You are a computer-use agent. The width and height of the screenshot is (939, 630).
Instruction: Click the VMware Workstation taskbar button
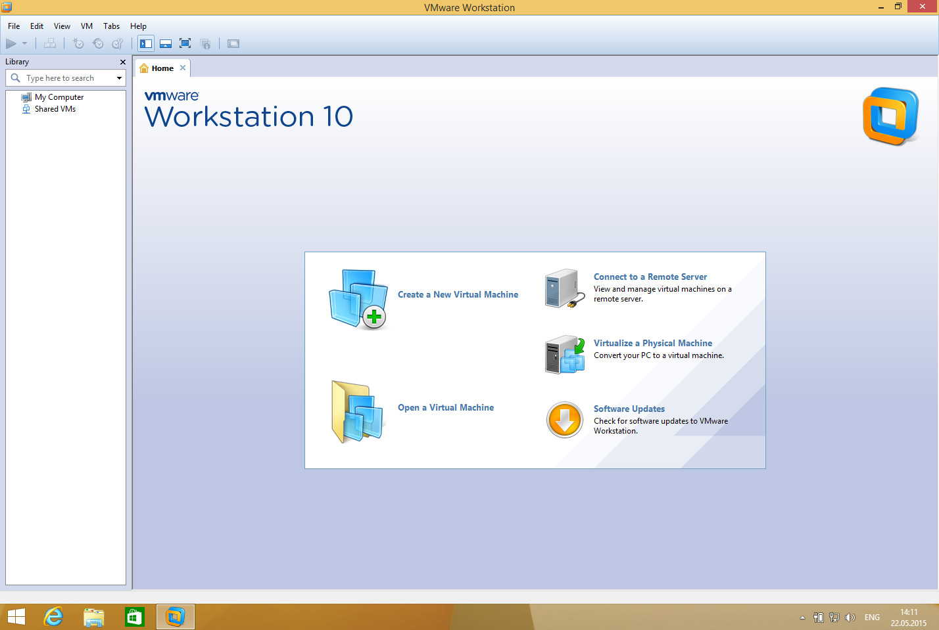pos(176,618)
